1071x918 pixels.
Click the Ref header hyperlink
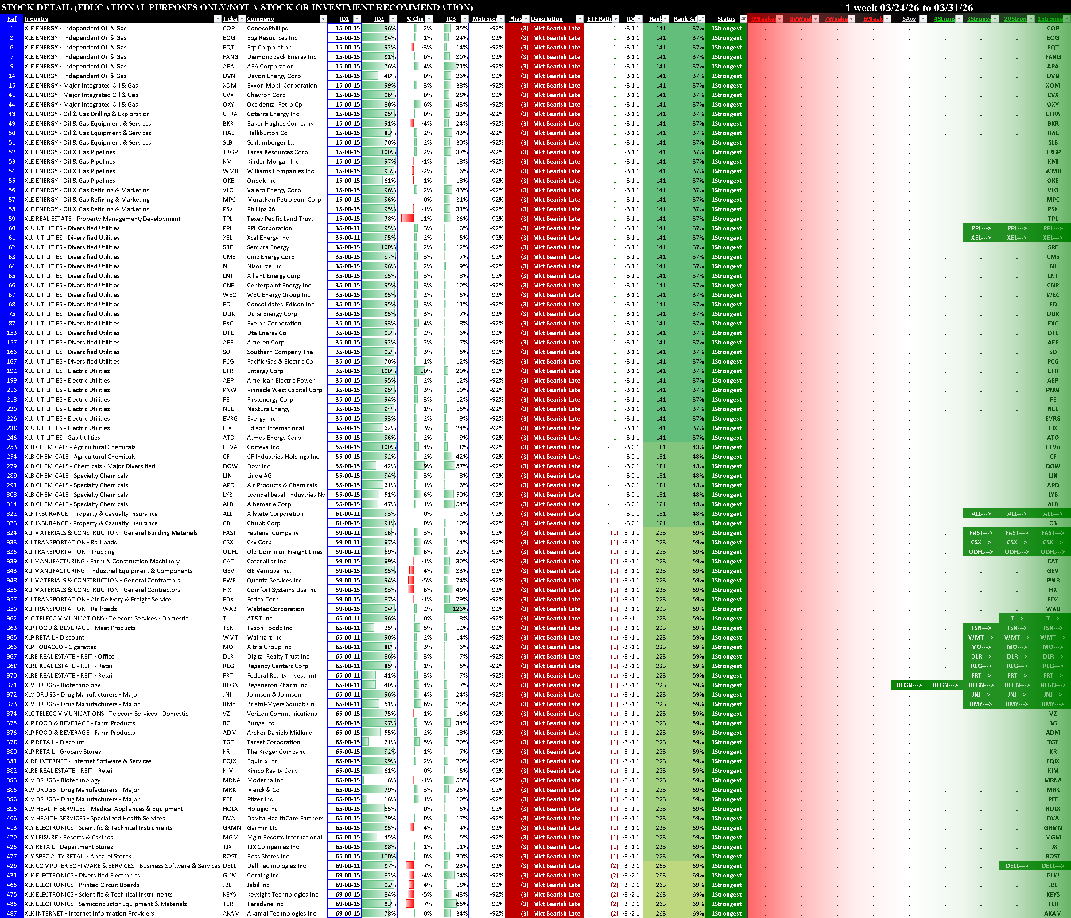click(11, 19)
